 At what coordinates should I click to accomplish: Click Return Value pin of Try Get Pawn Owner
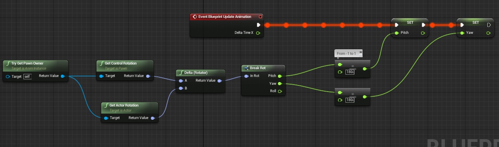pyautogui.click(x=63, y=76)
